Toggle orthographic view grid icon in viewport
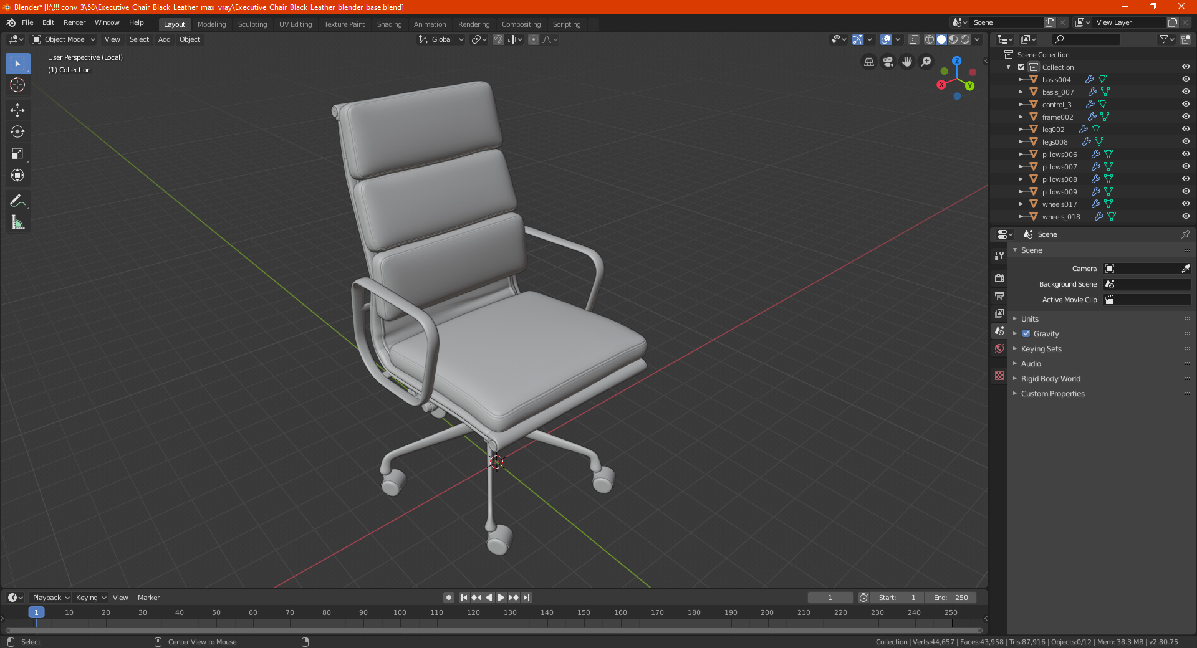1197x648 pixels. pos(868,62)
